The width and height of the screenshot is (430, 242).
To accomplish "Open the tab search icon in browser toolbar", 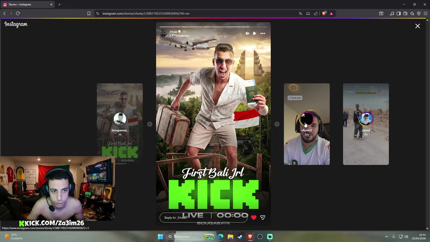I will click(381, 13).
